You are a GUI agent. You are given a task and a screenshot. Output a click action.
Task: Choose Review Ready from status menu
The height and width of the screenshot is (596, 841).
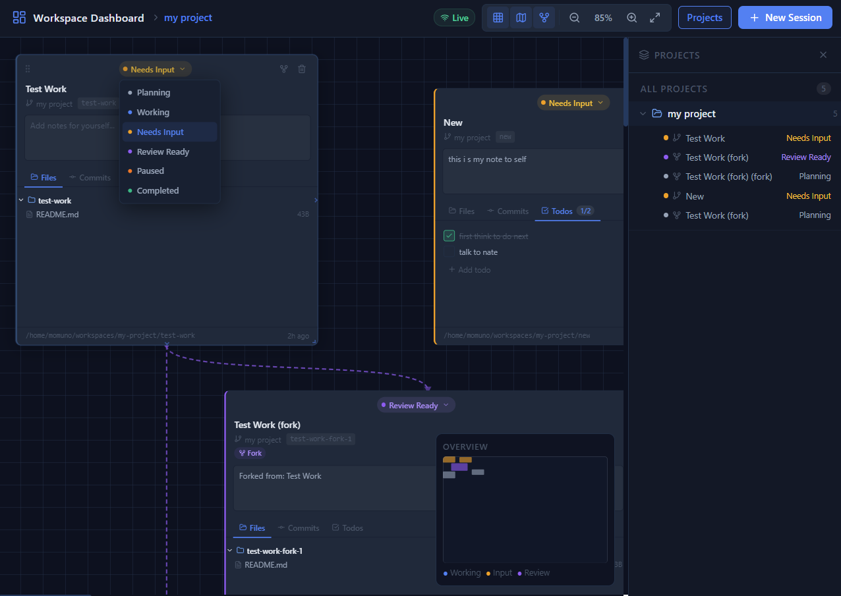pyautogui.click(x=169, y=151)
